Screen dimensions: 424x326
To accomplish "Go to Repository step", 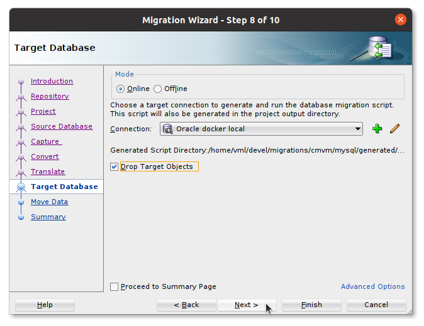I will coord(50,97).
